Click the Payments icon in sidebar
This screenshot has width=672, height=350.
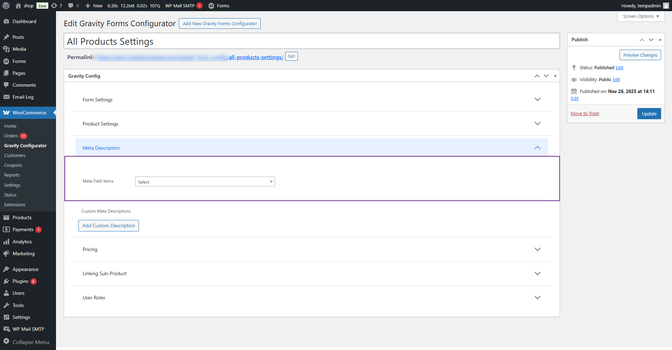[x=6, y=229]
